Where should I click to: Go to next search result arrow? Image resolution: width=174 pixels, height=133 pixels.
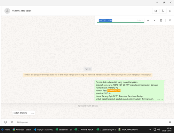tap(155, 20)
